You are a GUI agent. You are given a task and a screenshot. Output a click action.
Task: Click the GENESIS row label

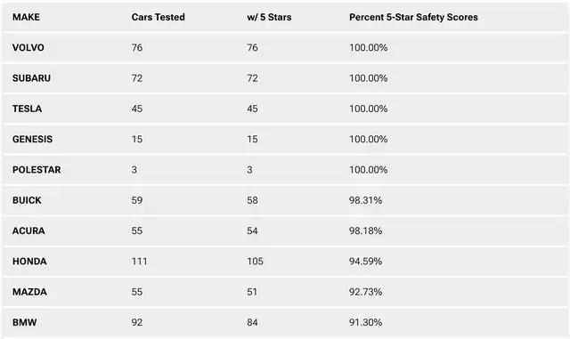pyautogui.click(x=32, y=139)
